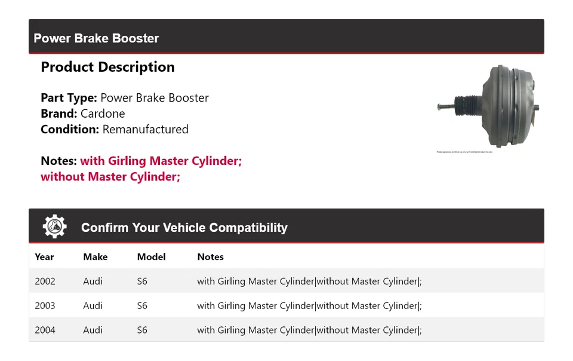The image size is (573, 361).
Task: Click Audi in the 2002 row
Action: point(93,281)
